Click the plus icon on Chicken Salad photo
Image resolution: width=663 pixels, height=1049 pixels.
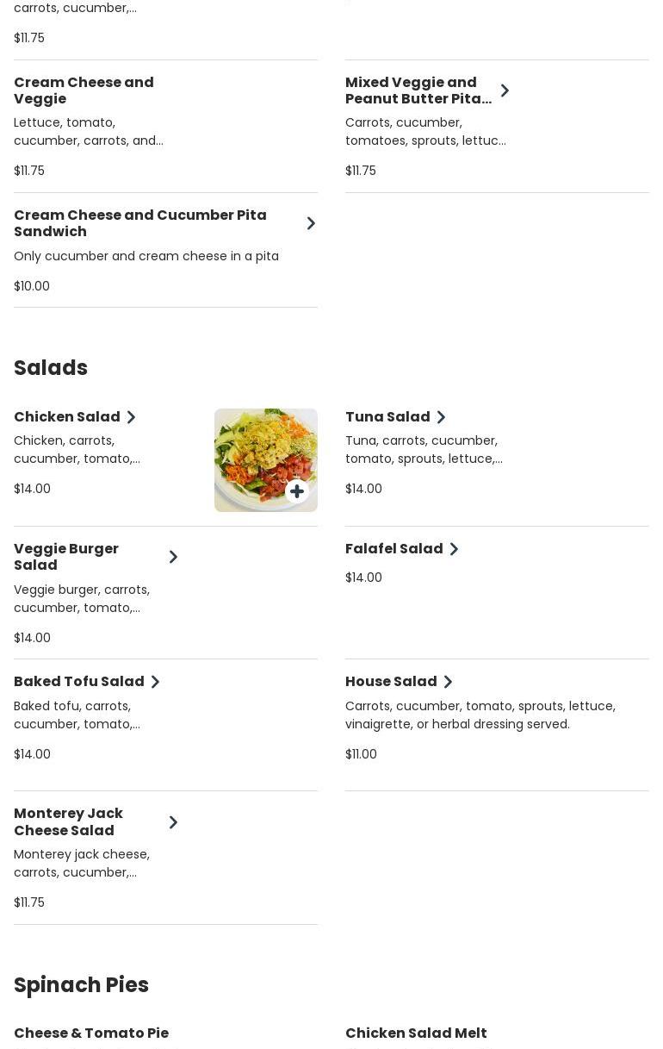click(x=297, y=491)
